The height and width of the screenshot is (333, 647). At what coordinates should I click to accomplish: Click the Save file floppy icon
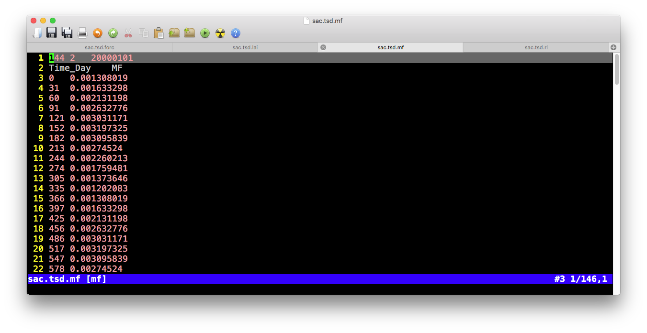(51, 33)
